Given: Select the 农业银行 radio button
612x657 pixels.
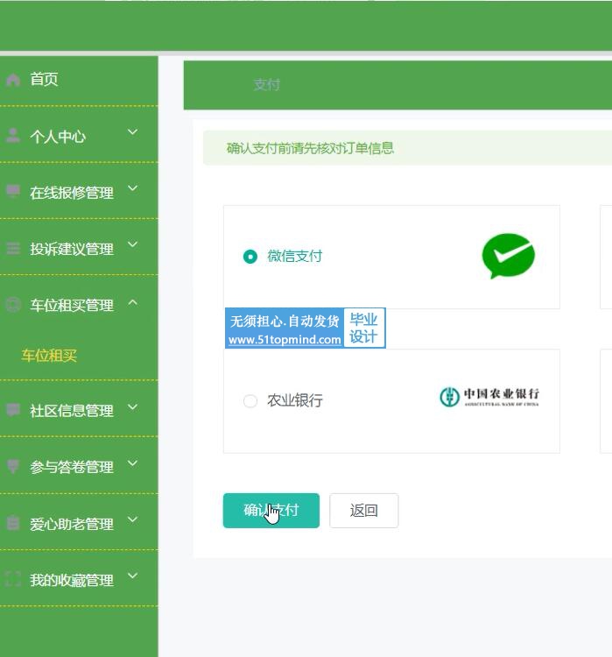Looking at the screenshot, I should [x=250, y=401].
